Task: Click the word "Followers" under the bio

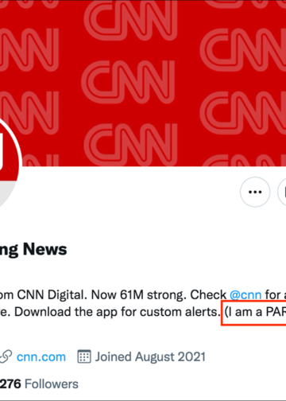Action: (52, 384)
